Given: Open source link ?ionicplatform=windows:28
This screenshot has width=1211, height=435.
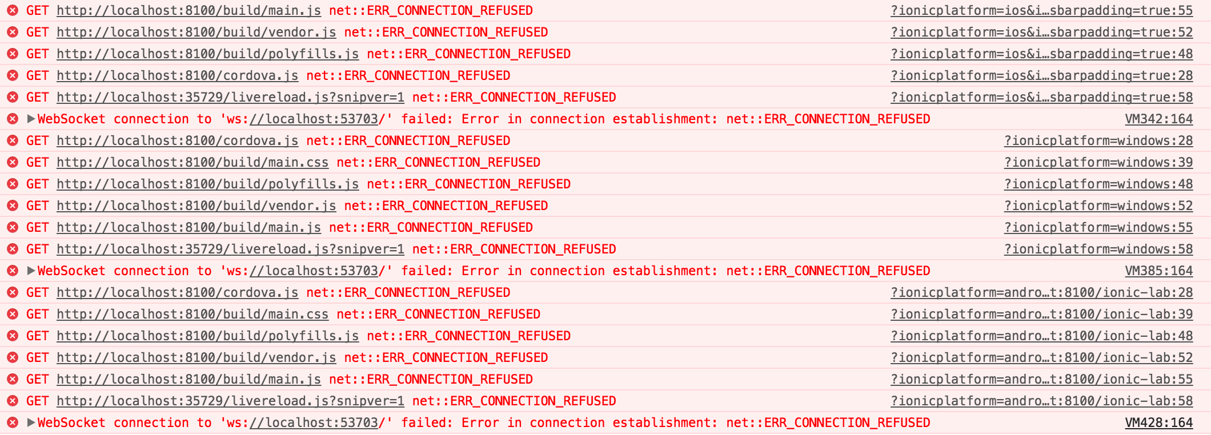Looking at the screenshot, I should pyautogui.click(x=1098, y=140).
